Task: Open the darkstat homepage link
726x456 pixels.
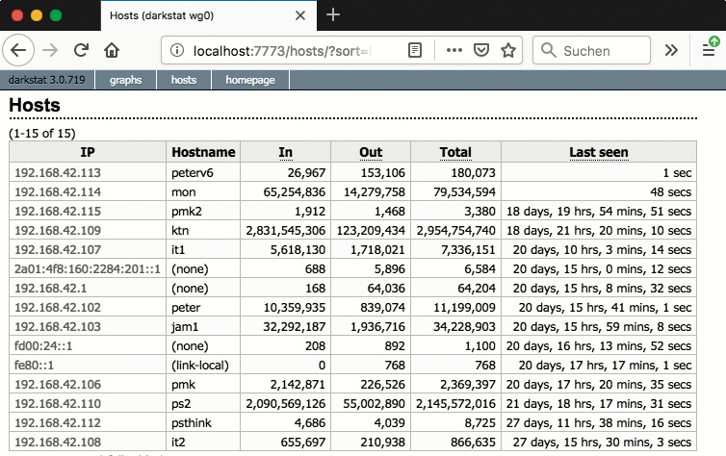Action: (x=250, y=80)
